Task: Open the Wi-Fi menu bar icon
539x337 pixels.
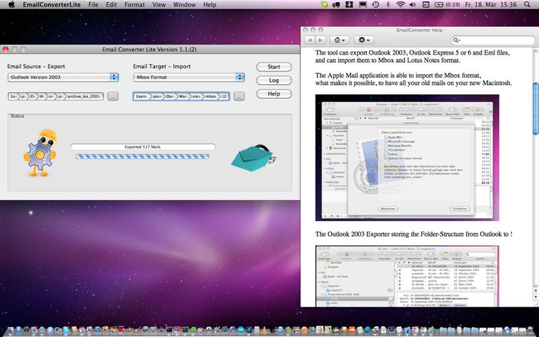Action: point(400,5)
